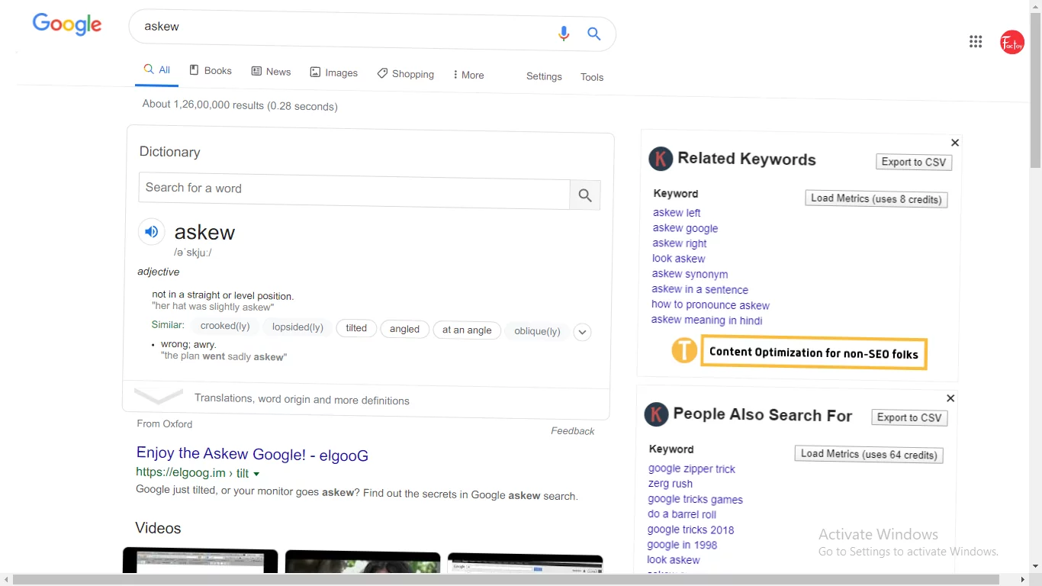This screenshot has height=586, width=1042.
Task: Click the voice search microphone icon
Action: (x=564, y=34)
